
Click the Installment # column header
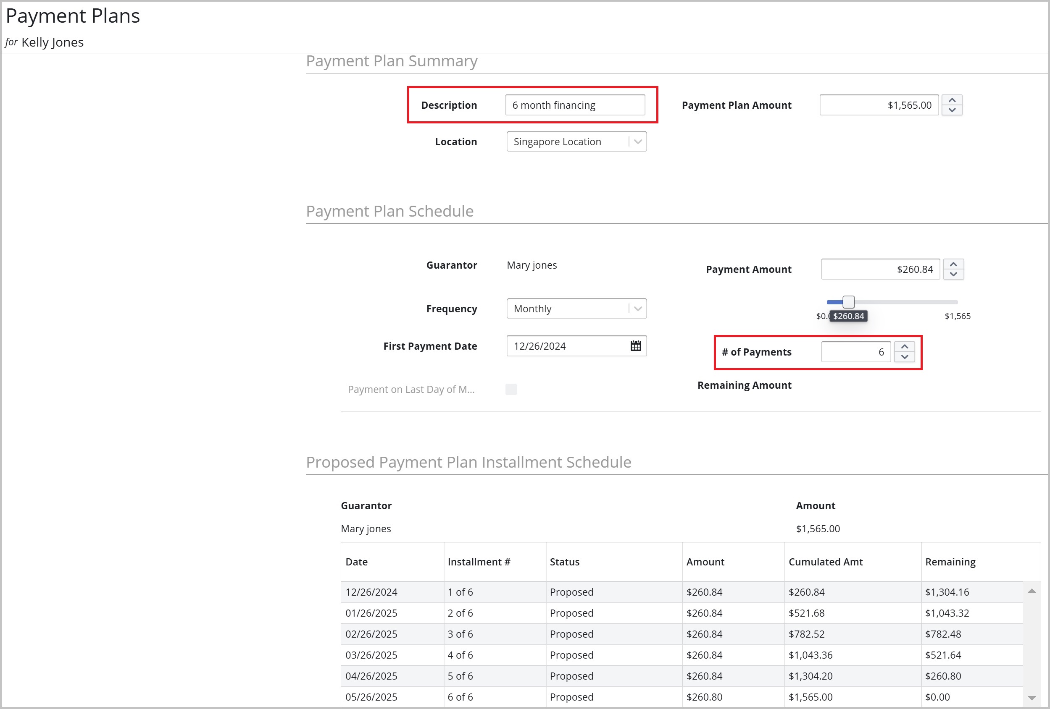point(495,562)
